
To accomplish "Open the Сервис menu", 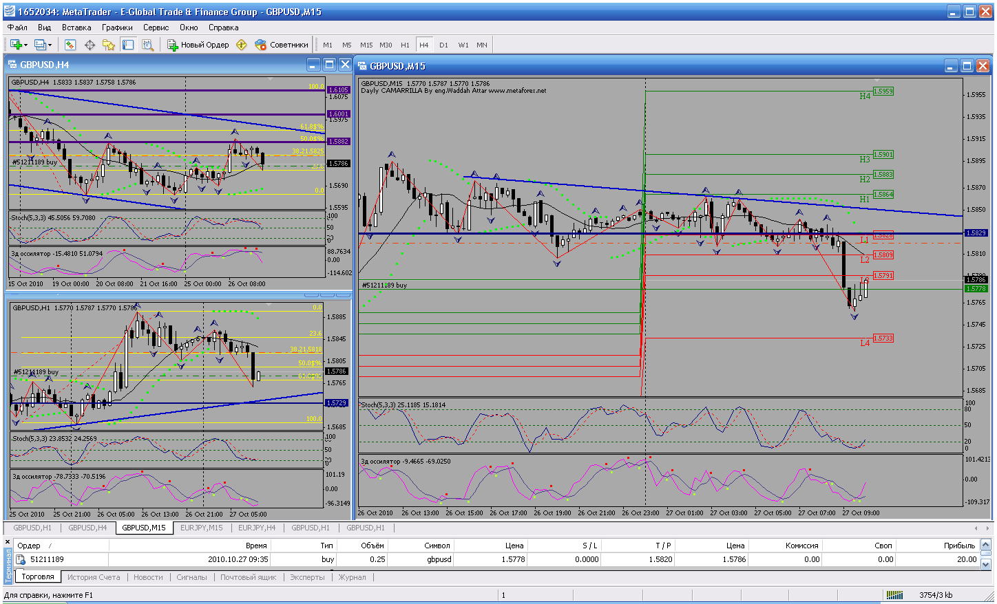I will pos(156,28).
